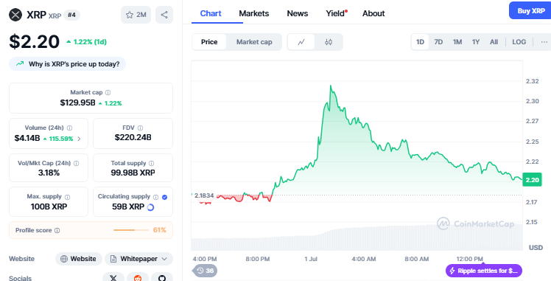Open Circulating supply info icon
This screenshot has height=281, width=551.
point(155,197)
